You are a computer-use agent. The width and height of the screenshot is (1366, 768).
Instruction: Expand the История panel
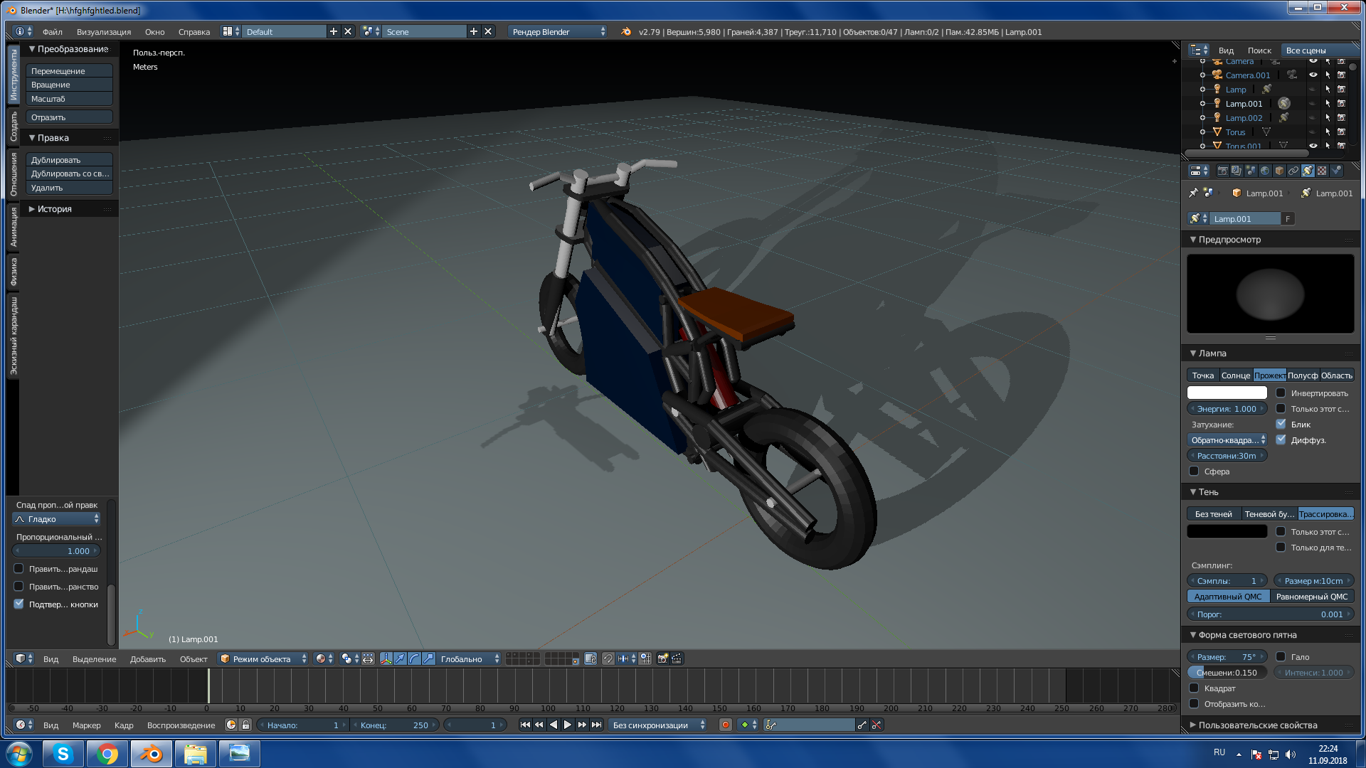[54, 209]
